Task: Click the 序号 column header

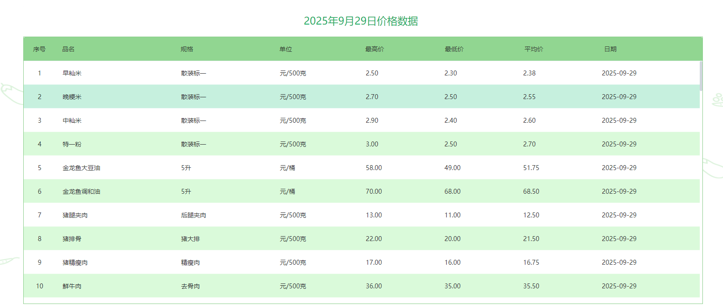Action: [39, 49]
